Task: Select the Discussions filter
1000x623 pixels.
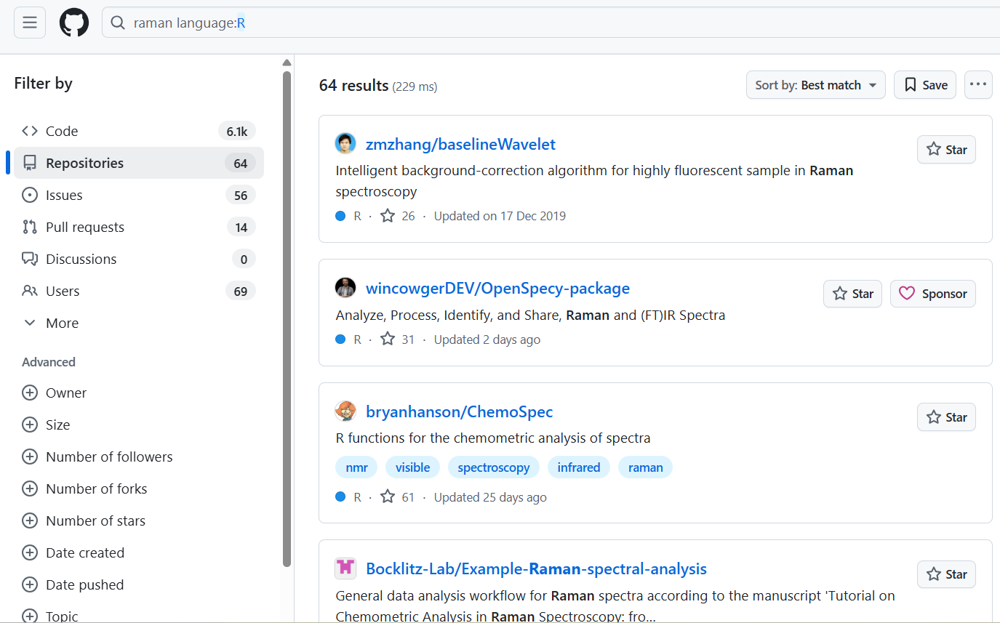Action: (139, 259)
